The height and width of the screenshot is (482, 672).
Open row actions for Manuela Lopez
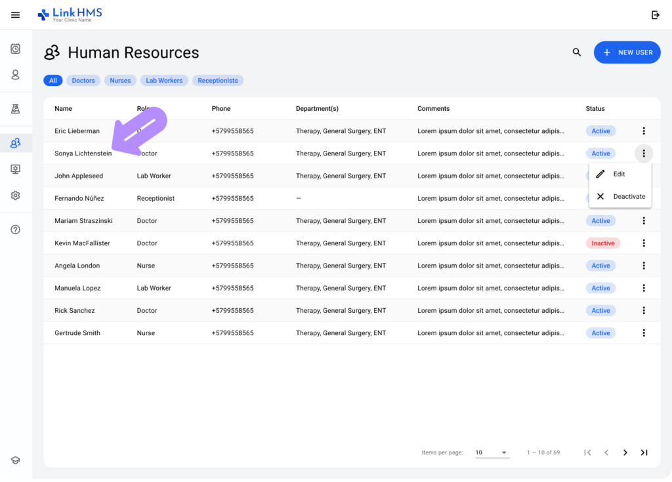tap(644, 288)
